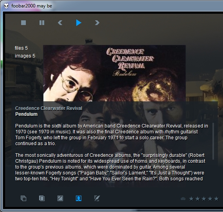
Task: Open the first stacked-pages panel icon
Action: (x=23, y=198)
